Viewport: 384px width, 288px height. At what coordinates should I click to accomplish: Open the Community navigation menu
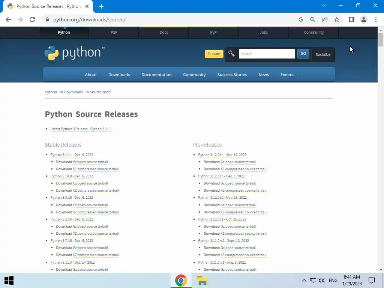pyautogui.click(x=195, y=75)
